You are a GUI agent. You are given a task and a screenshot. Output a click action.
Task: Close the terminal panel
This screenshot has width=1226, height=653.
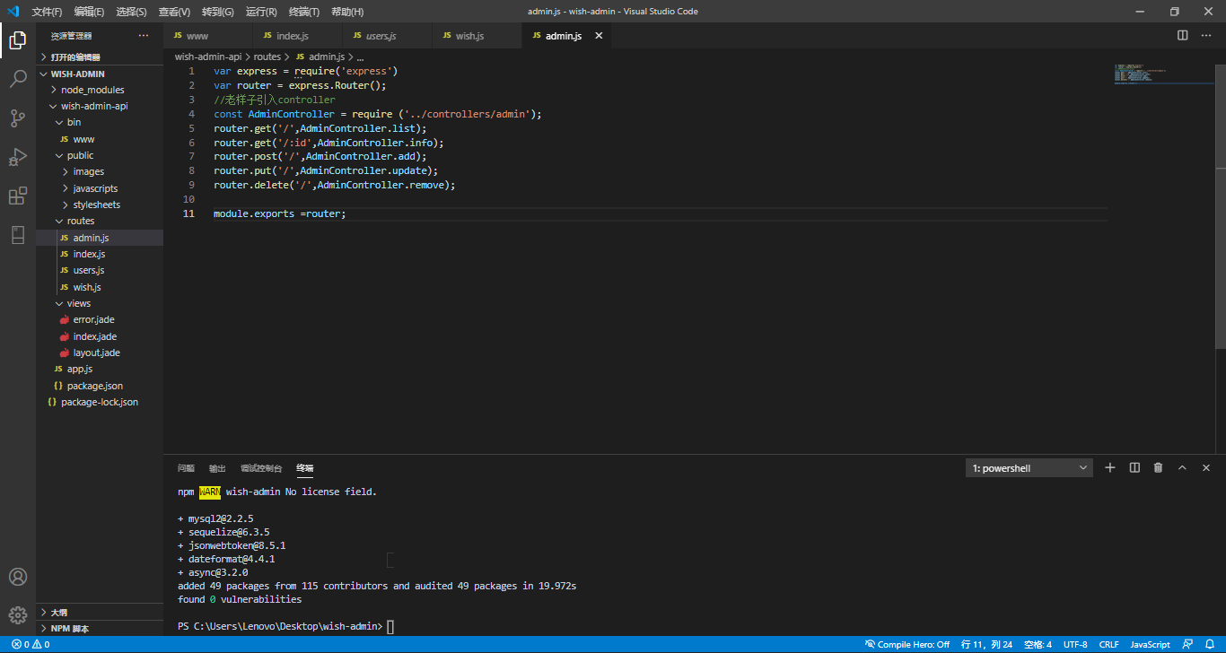1207,467
